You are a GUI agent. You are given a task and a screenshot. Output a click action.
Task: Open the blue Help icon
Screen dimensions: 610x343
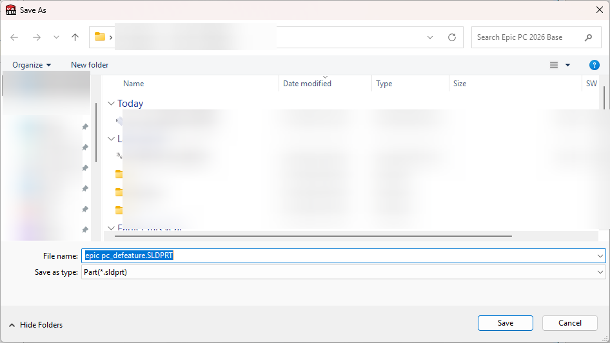[594, 65]
